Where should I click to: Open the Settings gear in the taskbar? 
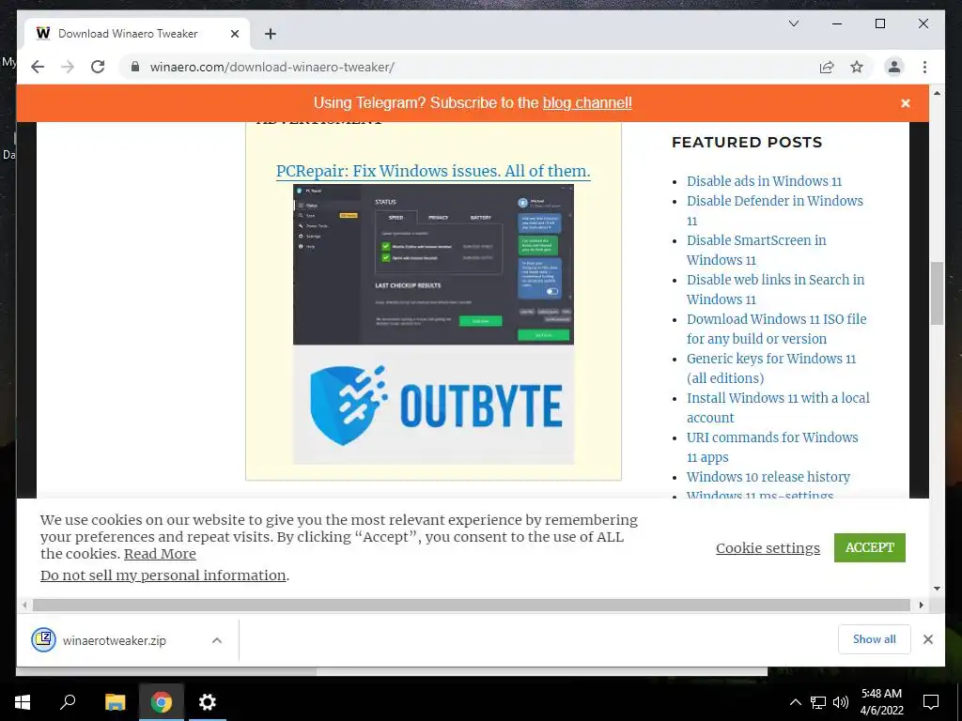208,702
